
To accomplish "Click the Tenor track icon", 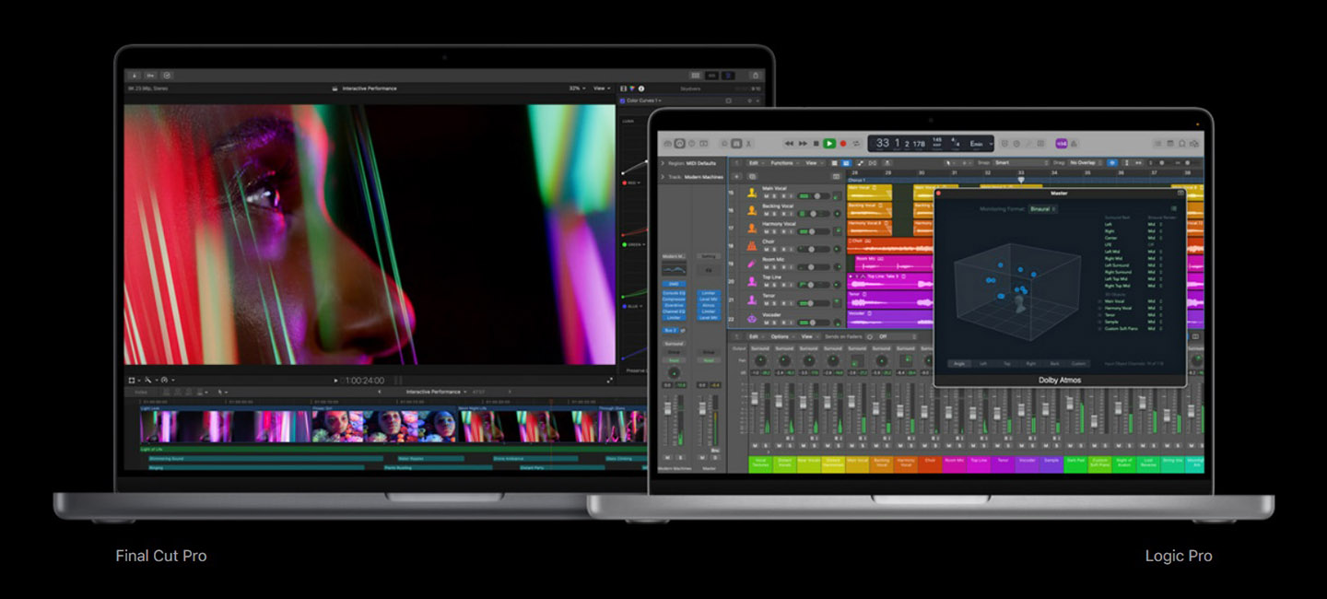I will 752,299.
